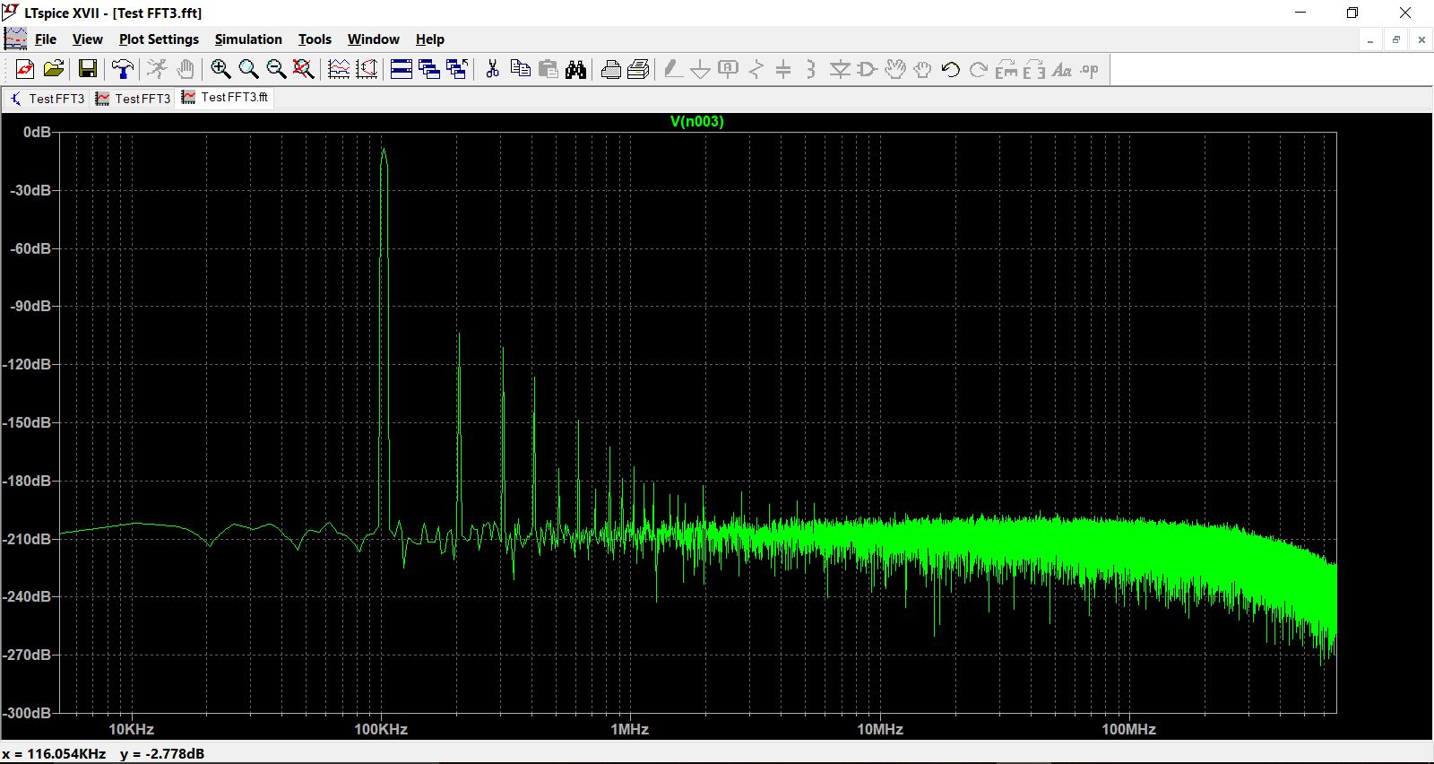Open Control Panel via the hammer icon

[123, 69]
